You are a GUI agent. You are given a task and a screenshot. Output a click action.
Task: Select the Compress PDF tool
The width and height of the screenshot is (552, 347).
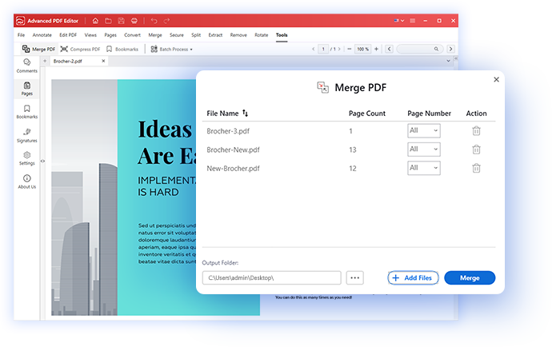click(x=80, y=49)
